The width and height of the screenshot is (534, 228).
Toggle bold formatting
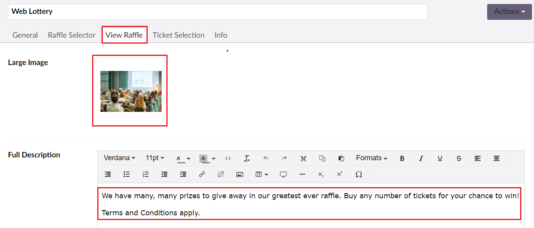[402, 158]
